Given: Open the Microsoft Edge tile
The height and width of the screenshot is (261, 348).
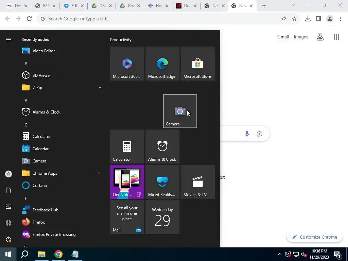Looking at the screenshot, I should [162, 64].
